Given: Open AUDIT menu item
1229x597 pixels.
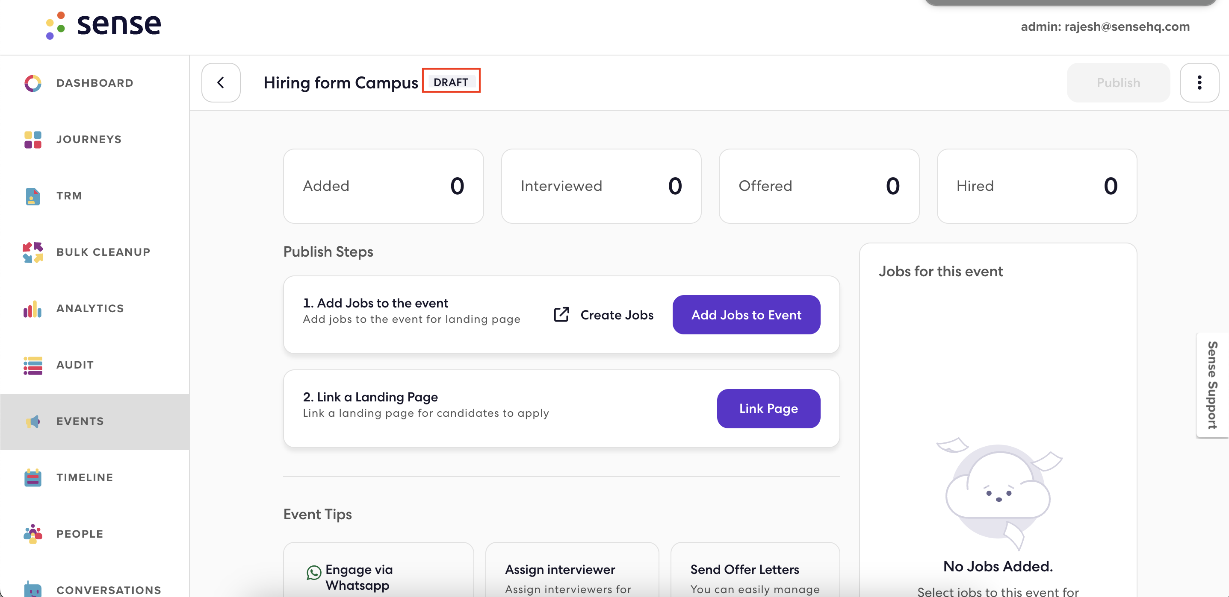Looking at the screenshot, I should 95,365.
